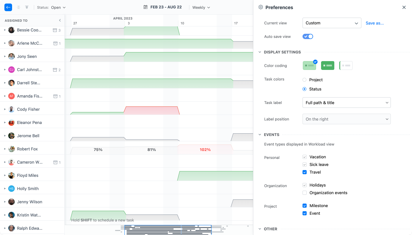Close the Preferences panel

(x=404, y=7)
